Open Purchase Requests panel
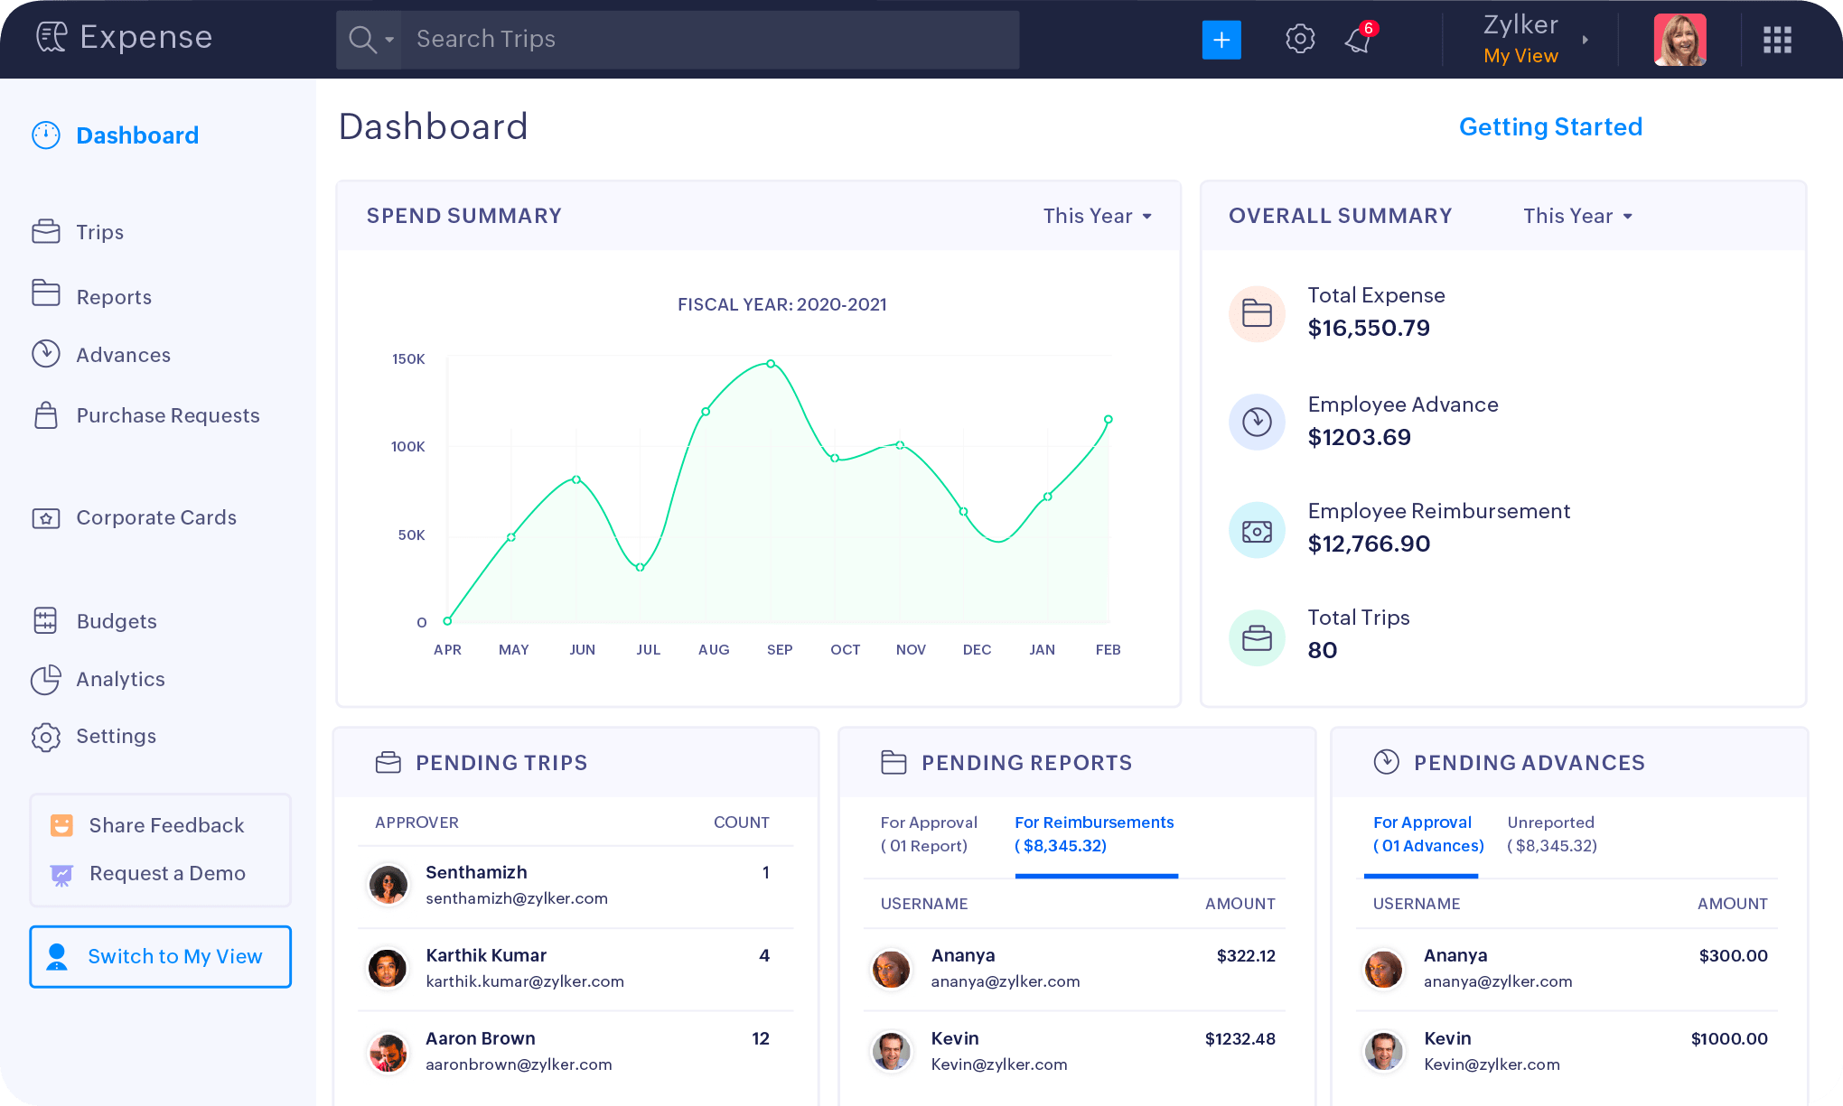 click(x=169, y=415)
